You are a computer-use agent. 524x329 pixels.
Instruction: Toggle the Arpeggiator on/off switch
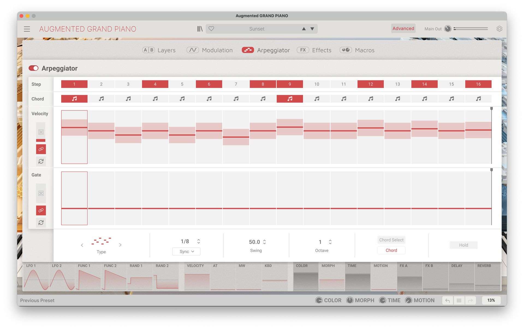tap(34, 68)
